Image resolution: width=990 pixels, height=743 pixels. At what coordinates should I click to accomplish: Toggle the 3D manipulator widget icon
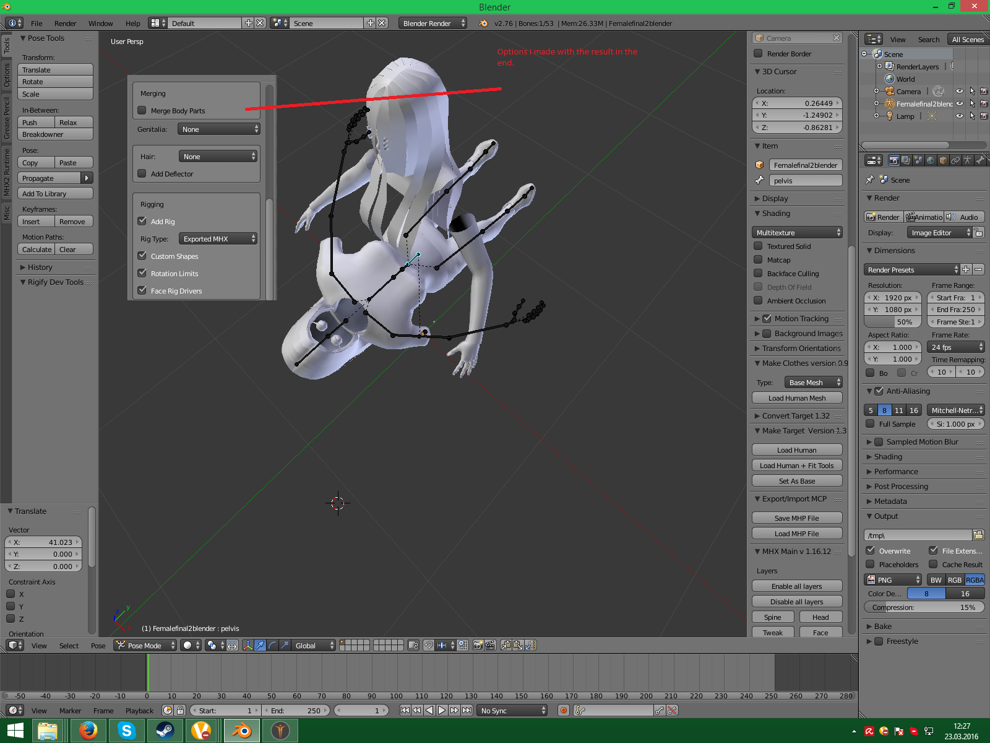tap(248, 645)
